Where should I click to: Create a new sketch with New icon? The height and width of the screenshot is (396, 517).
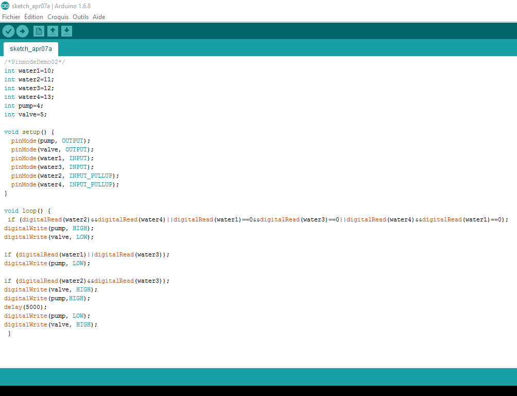point(39,31)
